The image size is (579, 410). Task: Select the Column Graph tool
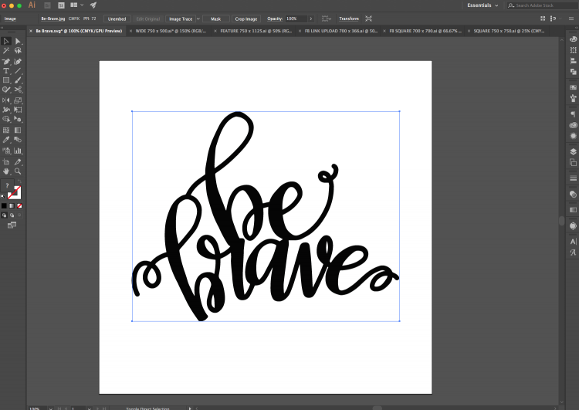[18, 151]
